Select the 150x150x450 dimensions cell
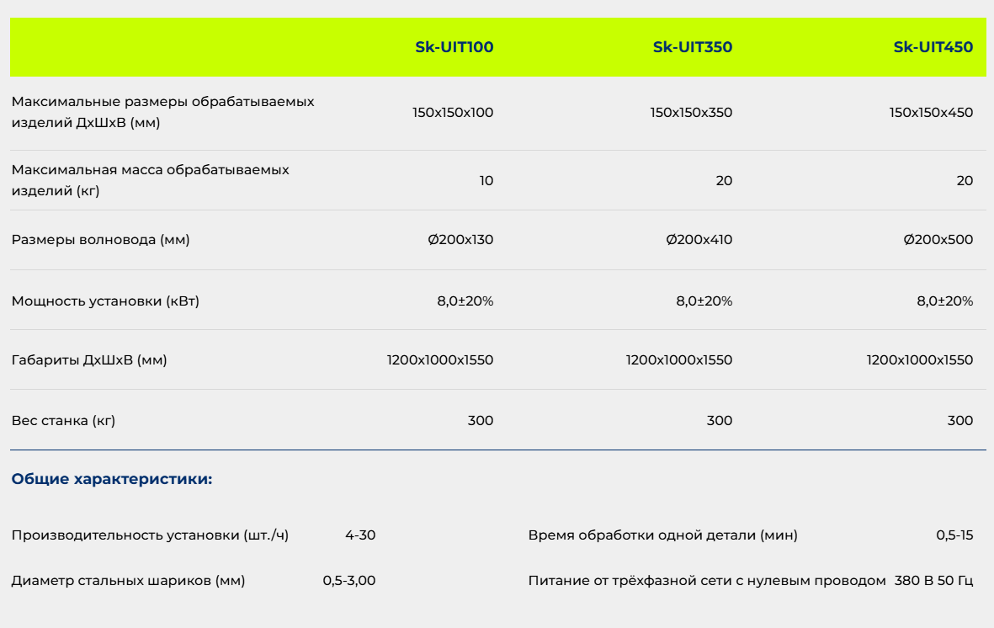This screenshot has width=994, height=628. 931,112
